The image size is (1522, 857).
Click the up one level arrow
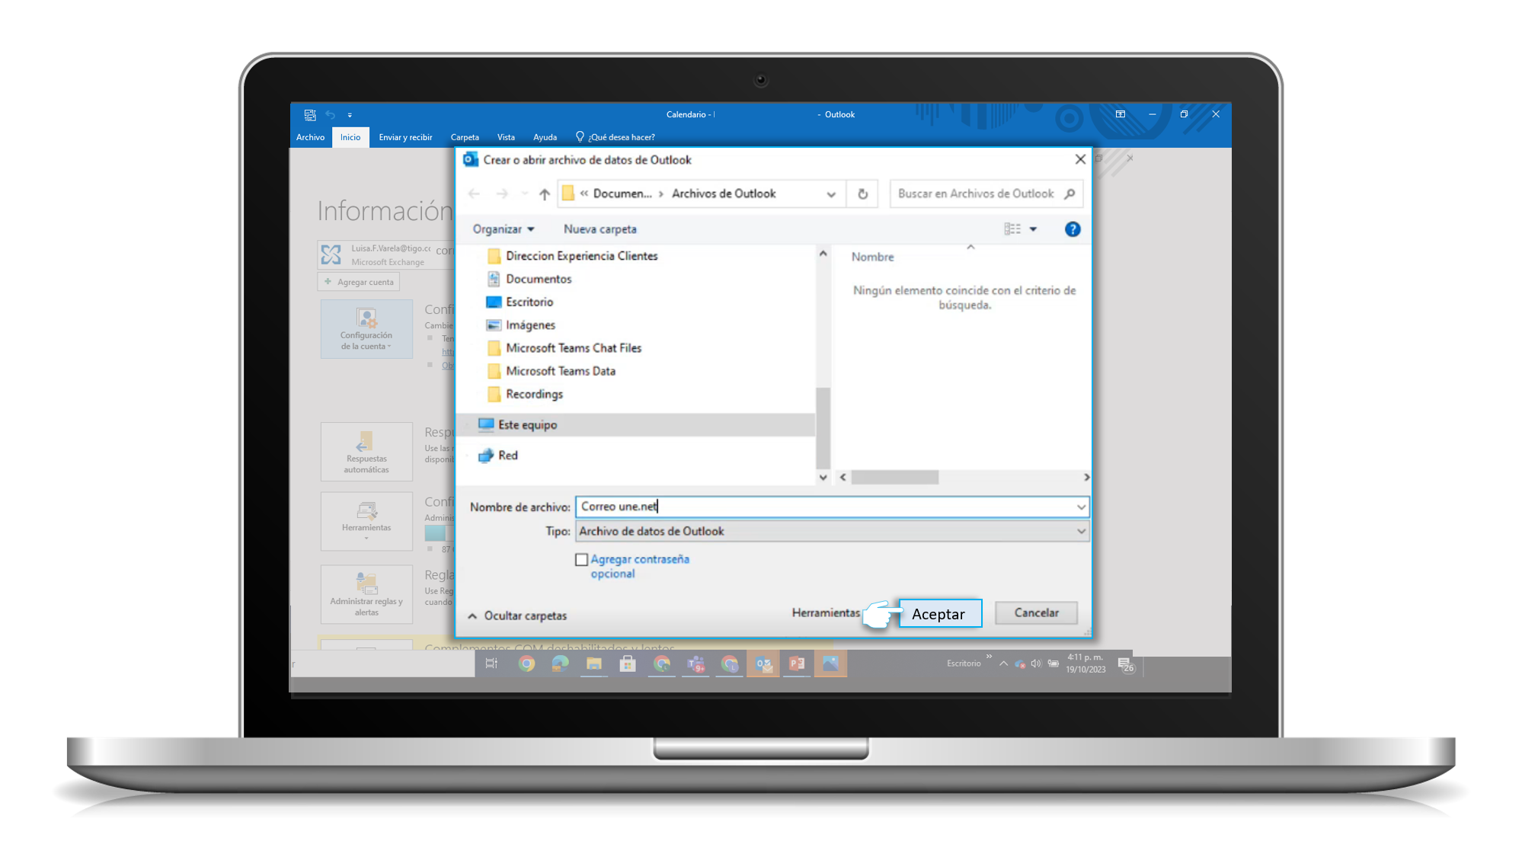(x=544, y=194)
